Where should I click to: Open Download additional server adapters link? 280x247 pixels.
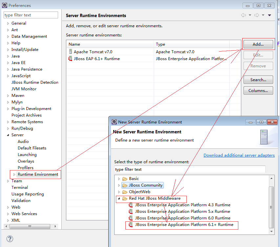click(239, 155)
